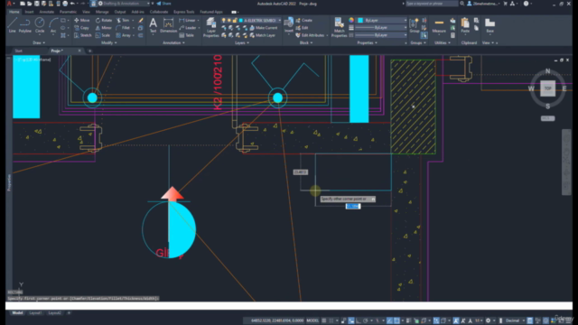Toggle object snap tracking in status bar

389,320
